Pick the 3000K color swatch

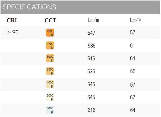tap(50, 58)
